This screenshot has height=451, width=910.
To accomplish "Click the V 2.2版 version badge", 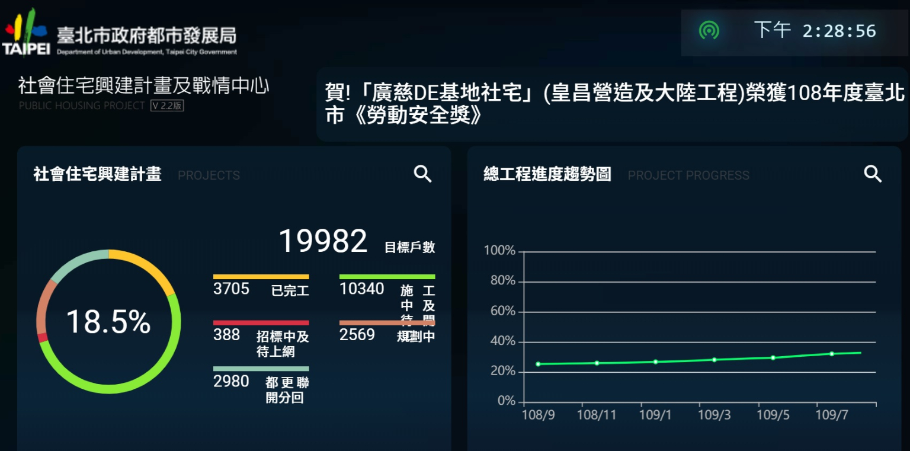I will 167,106.
